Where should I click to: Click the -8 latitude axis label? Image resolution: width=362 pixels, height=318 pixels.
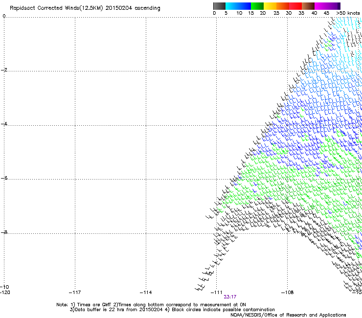4,232
